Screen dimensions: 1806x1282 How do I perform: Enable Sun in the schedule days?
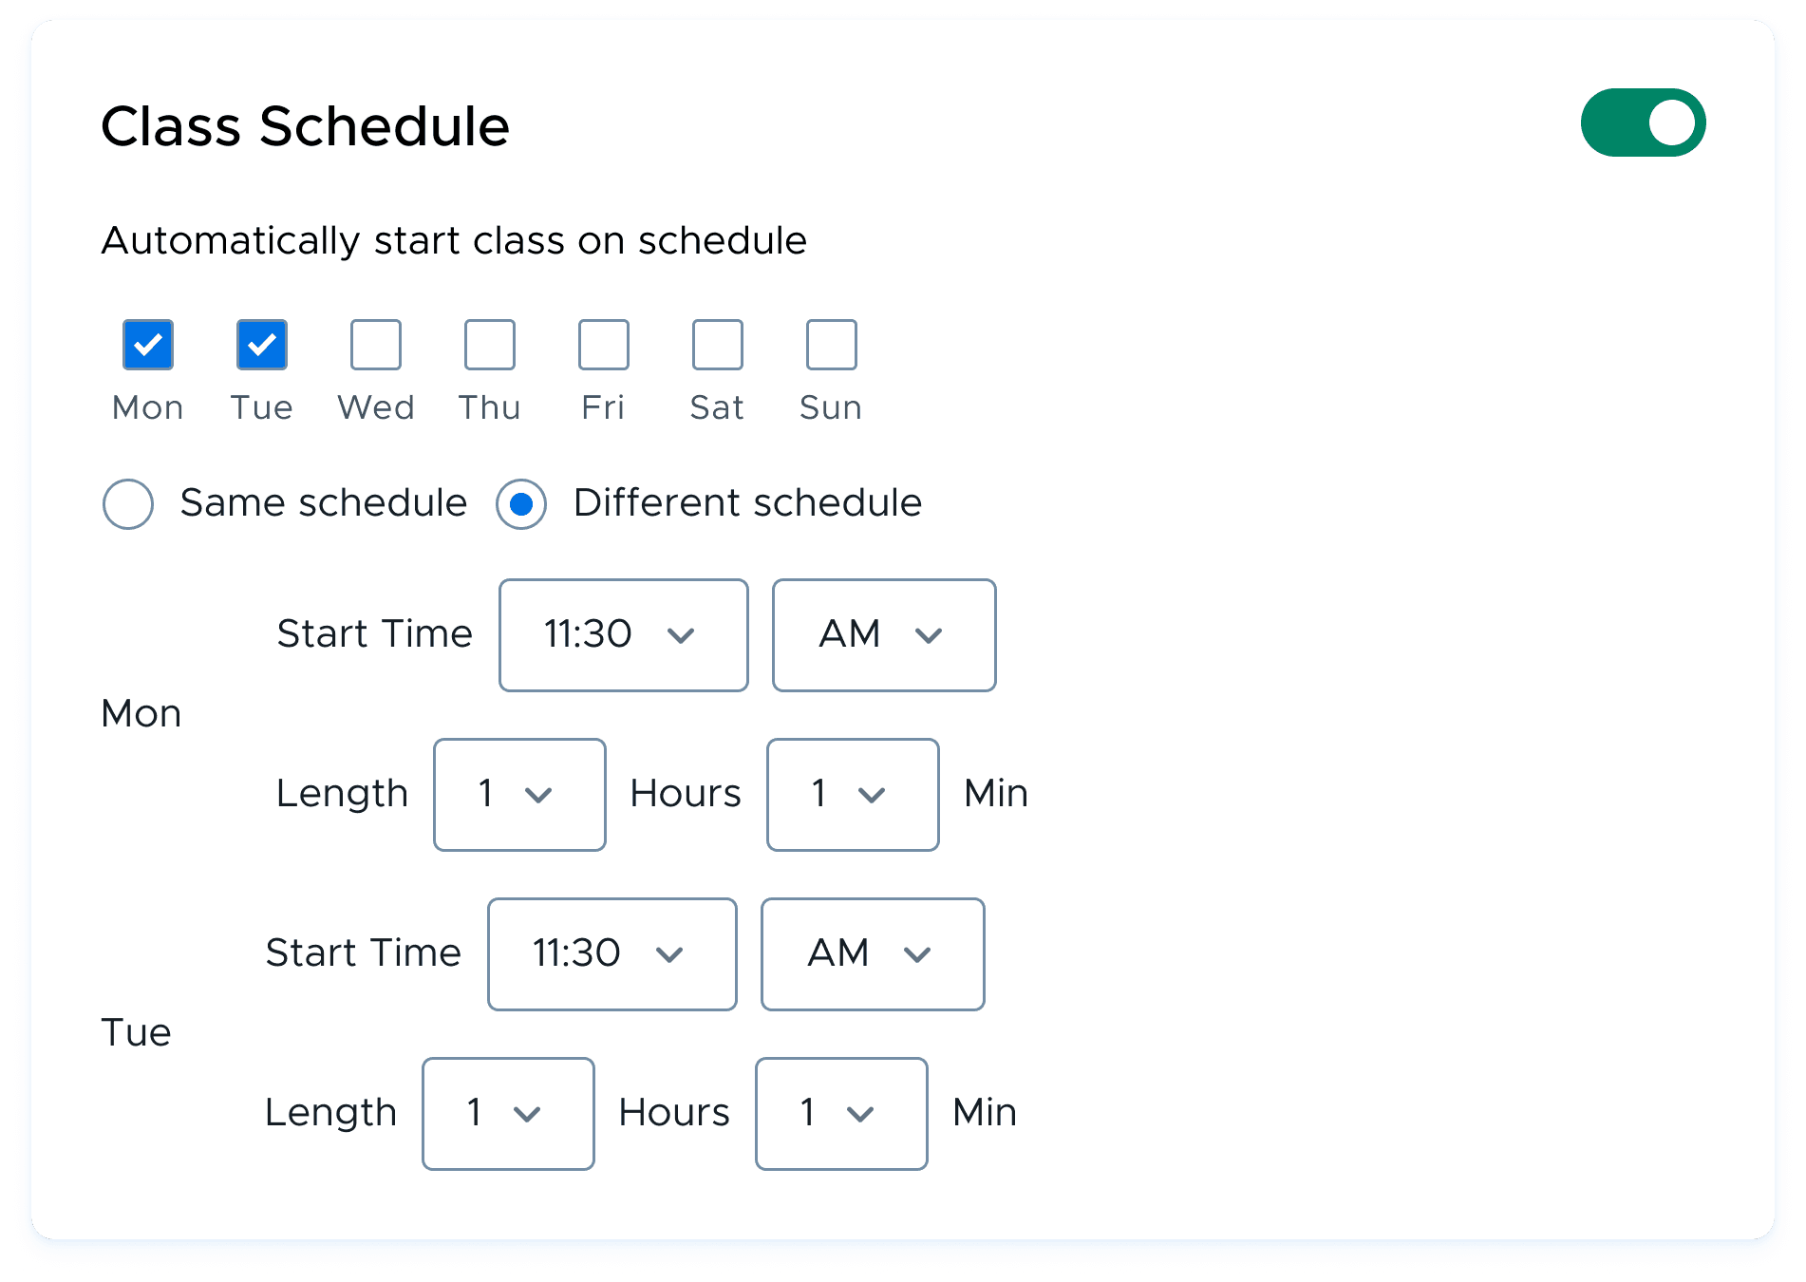(x=832, y=345)
